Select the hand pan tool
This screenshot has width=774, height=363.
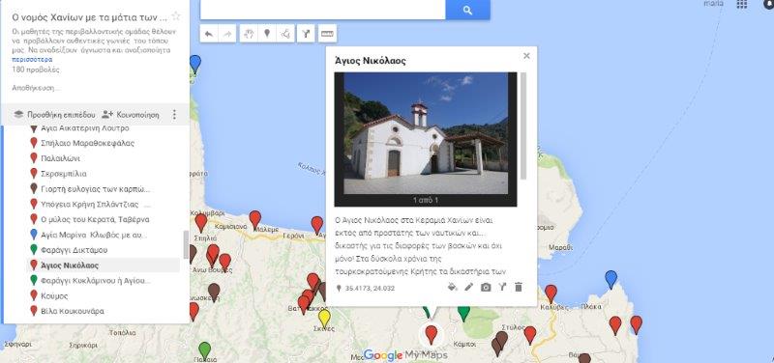click(x=249, y=34)
